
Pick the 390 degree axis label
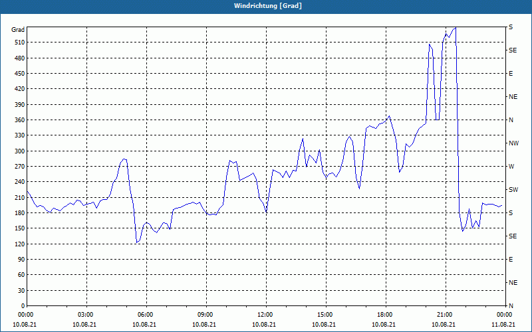(x=20, y=104)
